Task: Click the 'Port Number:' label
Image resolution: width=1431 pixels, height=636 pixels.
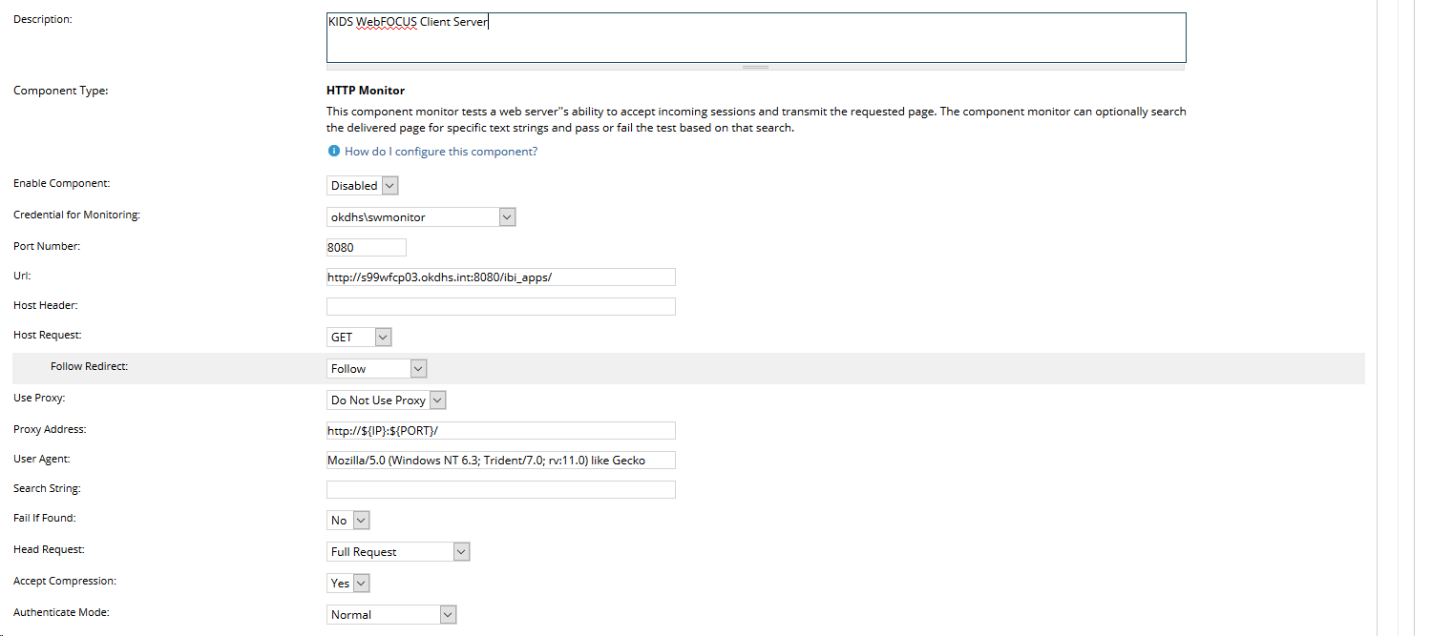Action: tap(47, 246)
